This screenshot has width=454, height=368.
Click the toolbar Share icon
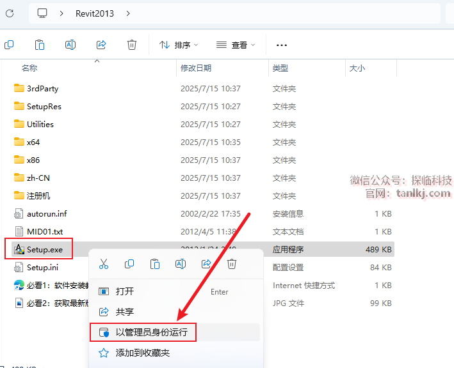101,45
